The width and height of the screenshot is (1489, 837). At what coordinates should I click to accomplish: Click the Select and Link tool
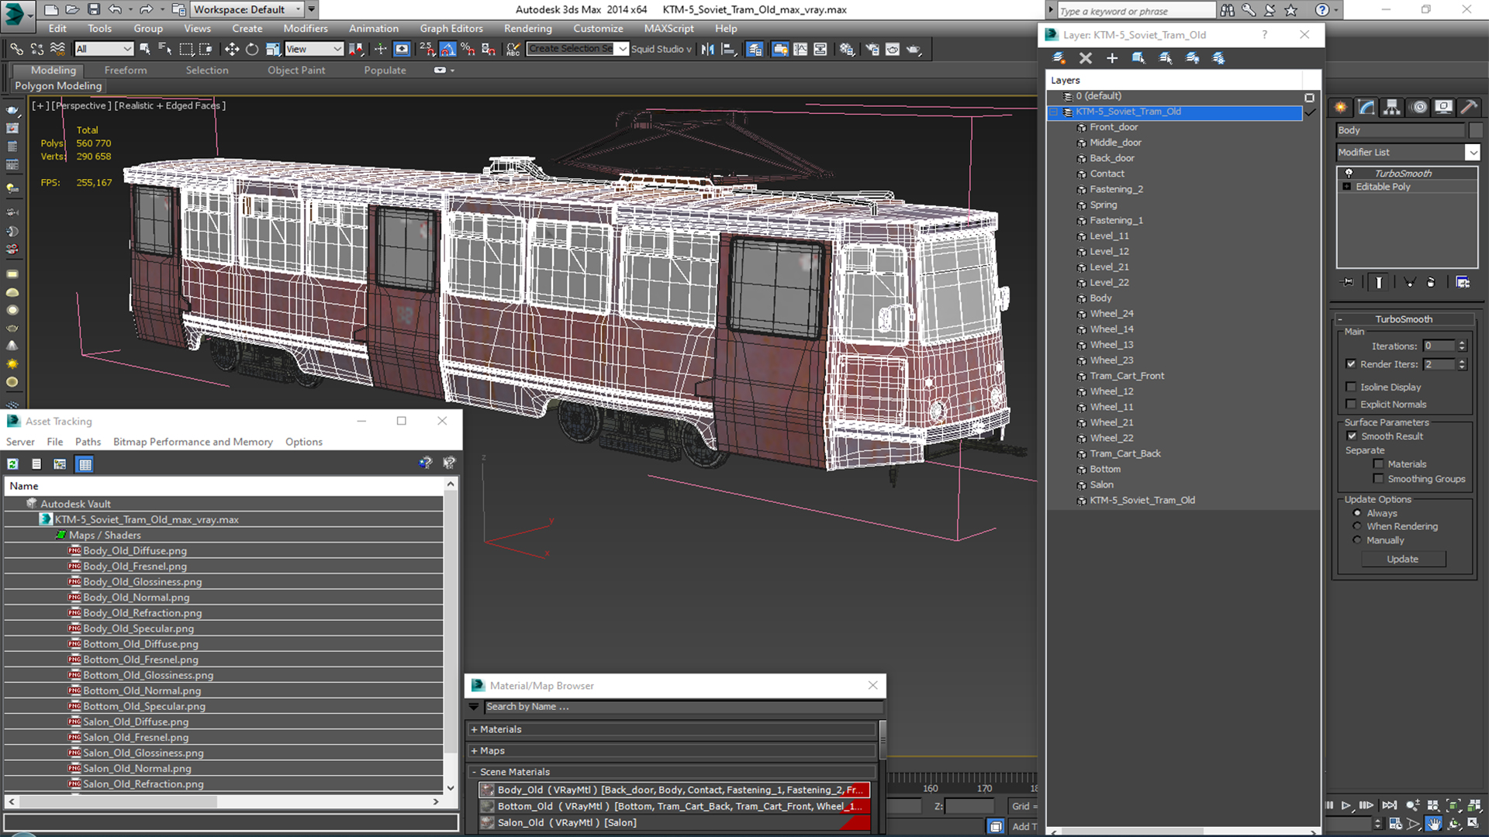16,49
